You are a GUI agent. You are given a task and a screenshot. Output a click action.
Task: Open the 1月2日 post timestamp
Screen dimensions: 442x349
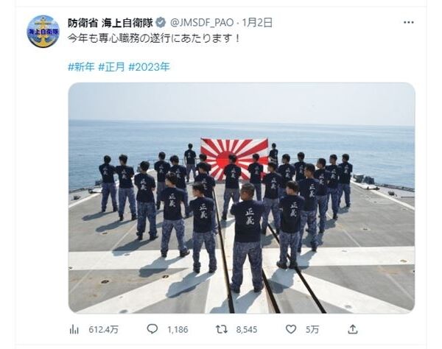257,23
